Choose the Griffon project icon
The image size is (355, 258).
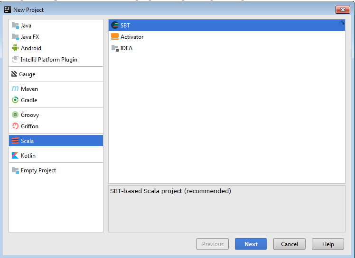click(x=15, y=126)
